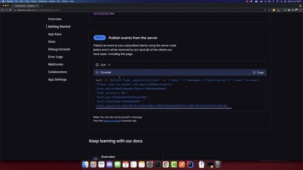
Task: Open the File menu in the menu bar
Action: (x=17, y=1)
